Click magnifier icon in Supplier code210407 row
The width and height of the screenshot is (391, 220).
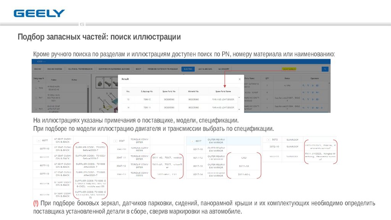(x=304, y=99)
